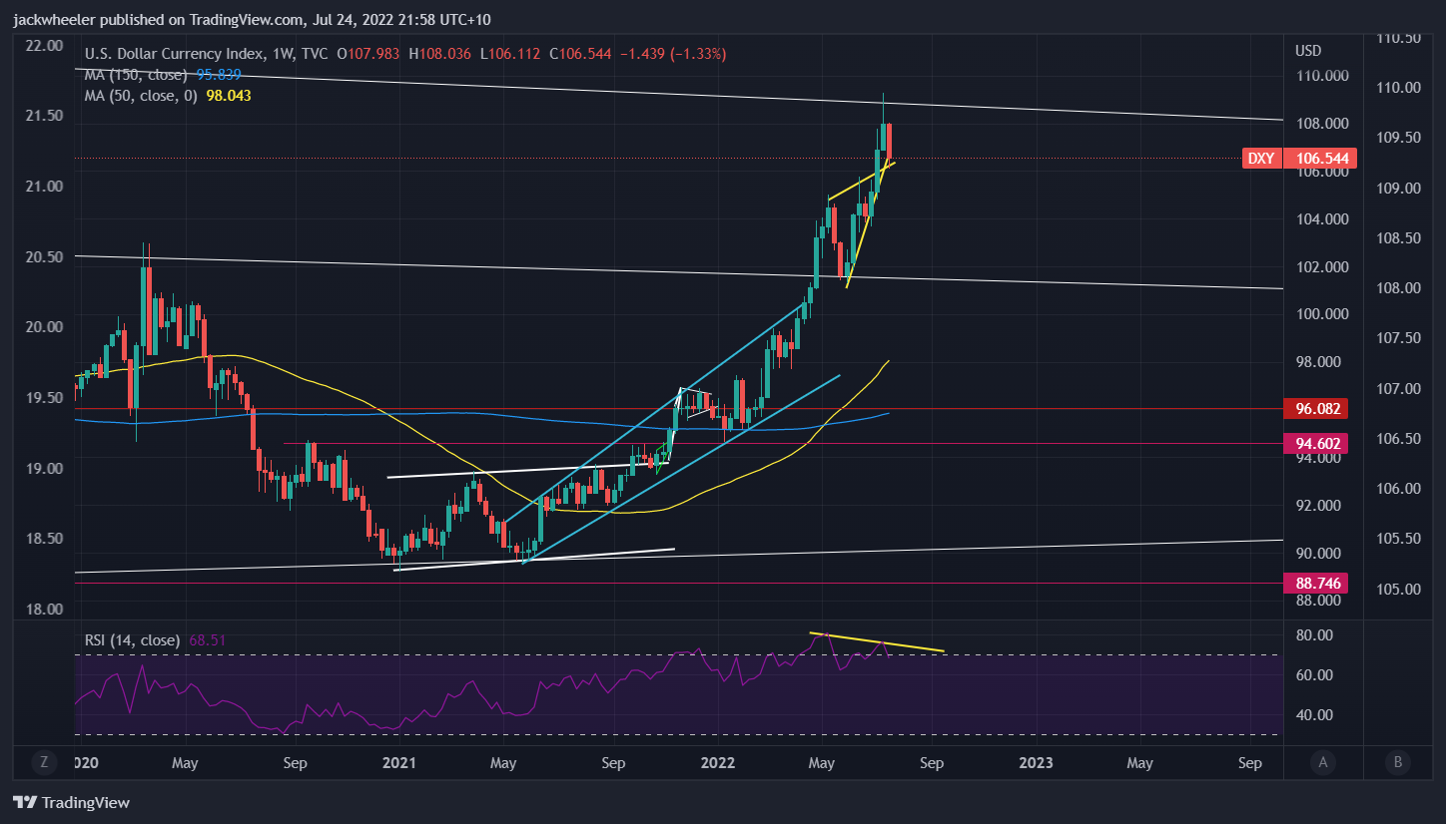The height and width of the screenshot is (824, 1446).
Task: Click the high value H108.036
Action: point(441,54)
